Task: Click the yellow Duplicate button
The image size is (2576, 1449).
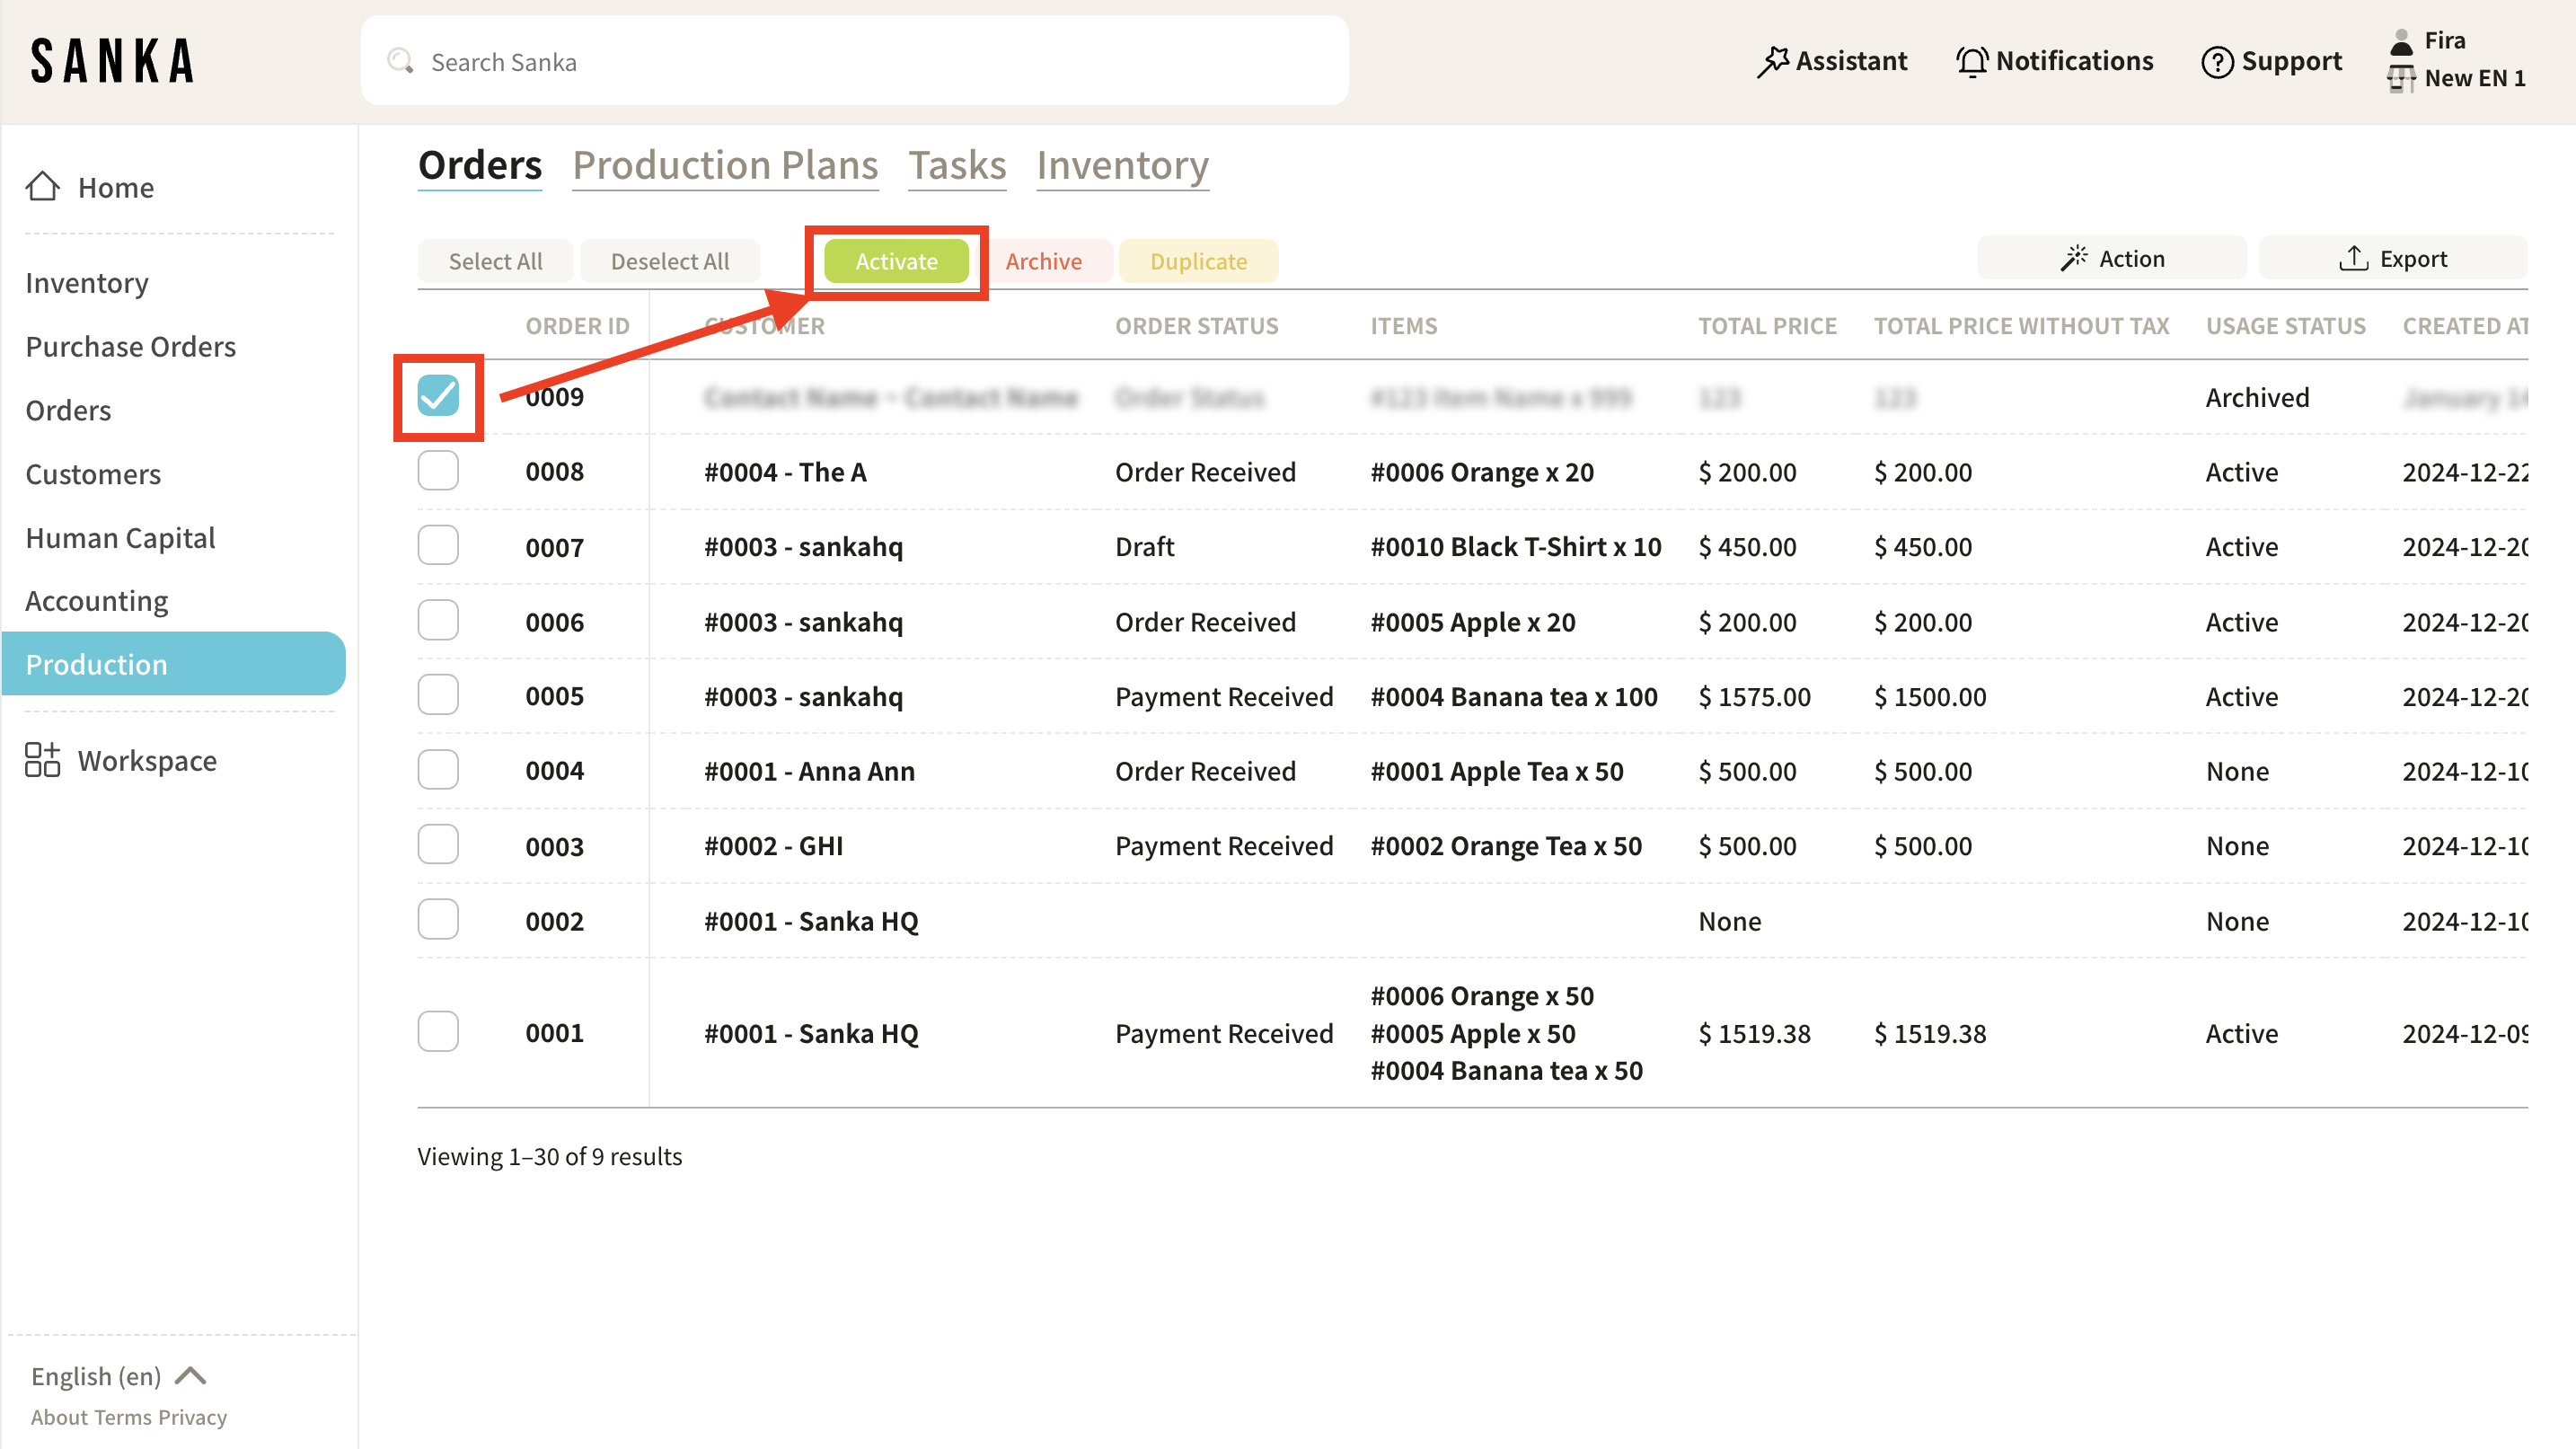Action: point(1197,261)
